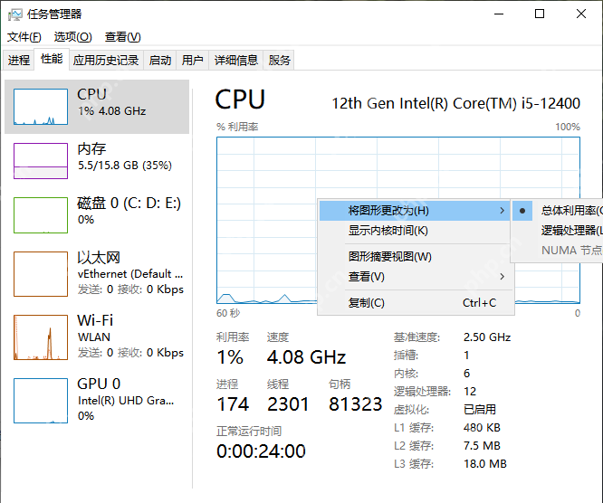
Task: Click the 4.08 GHz speed value
Action: [x=307, y=357]
